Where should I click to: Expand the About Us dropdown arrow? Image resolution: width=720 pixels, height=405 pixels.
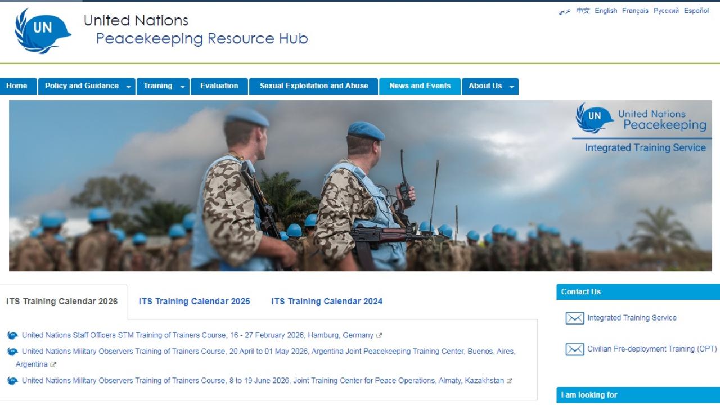point(511,87)
